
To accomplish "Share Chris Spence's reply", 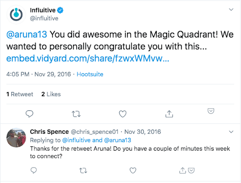I will coord(182,170).
